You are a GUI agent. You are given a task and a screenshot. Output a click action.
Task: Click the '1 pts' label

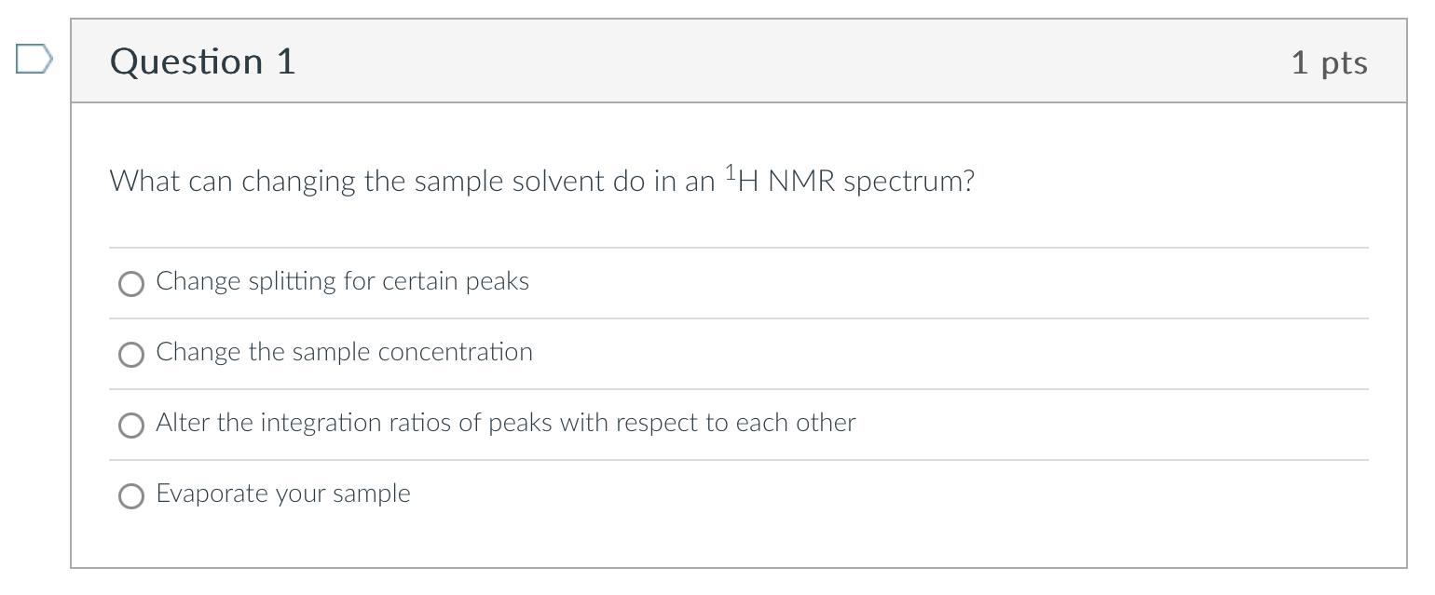pyautogui.click(x=1331, y=61)
